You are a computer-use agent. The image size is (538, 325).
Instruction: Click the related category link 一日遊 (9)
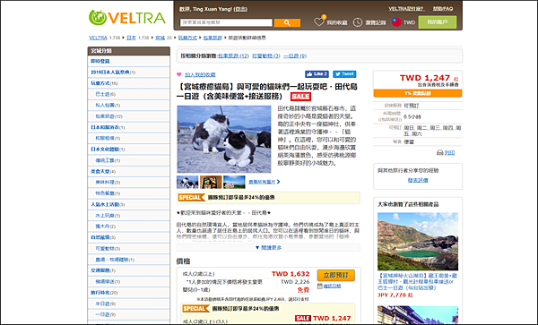click(295, 56)
